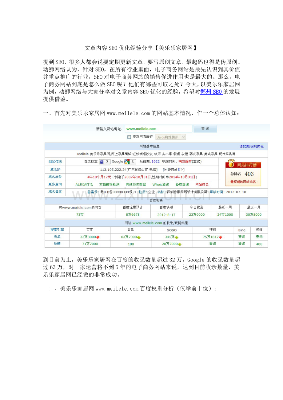Image resolution: width=283 pixels, height=400 pixels.
Task: Click the green up arrow beside 63万7000
Action: [139, 237]
